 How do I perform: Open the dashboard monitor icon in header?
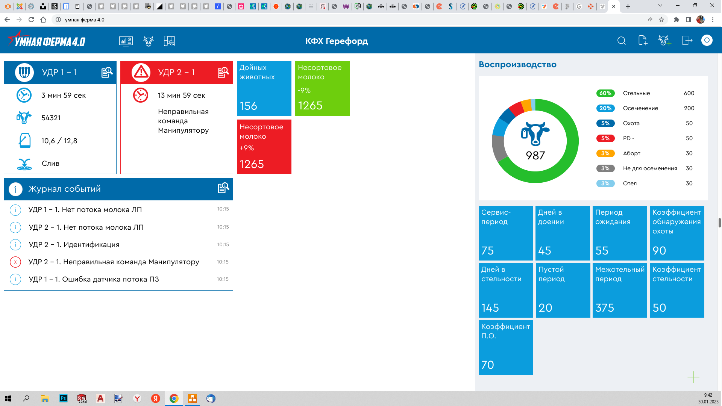coord(126,41)
